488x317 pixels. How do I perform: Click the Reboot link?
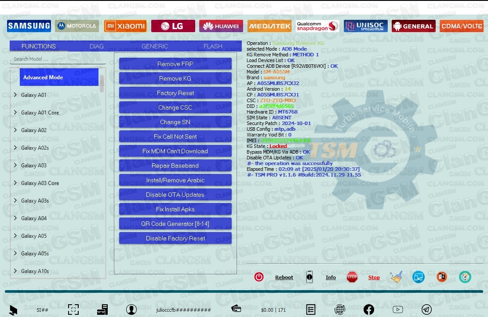click(x=284, y=277)
